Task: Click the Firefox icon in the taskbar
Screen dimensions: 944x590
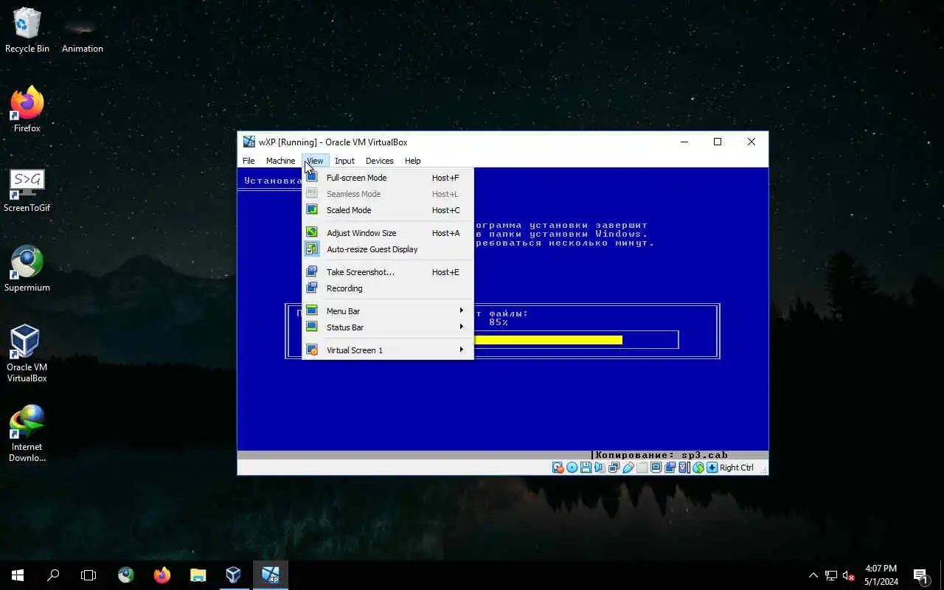Action: 162,575
